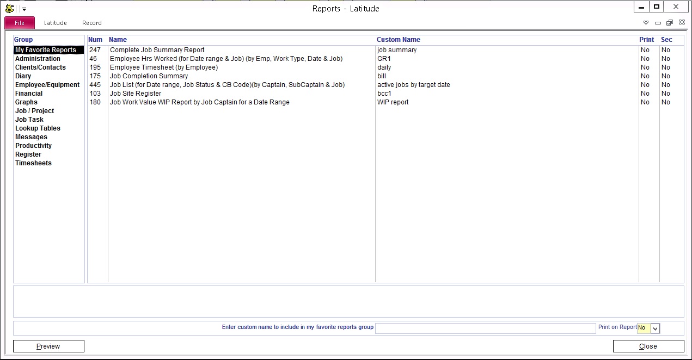Minimize the inner Reports document window
Image resolution: width=692 pixels, height=360 pixels.
click(658, 23)
